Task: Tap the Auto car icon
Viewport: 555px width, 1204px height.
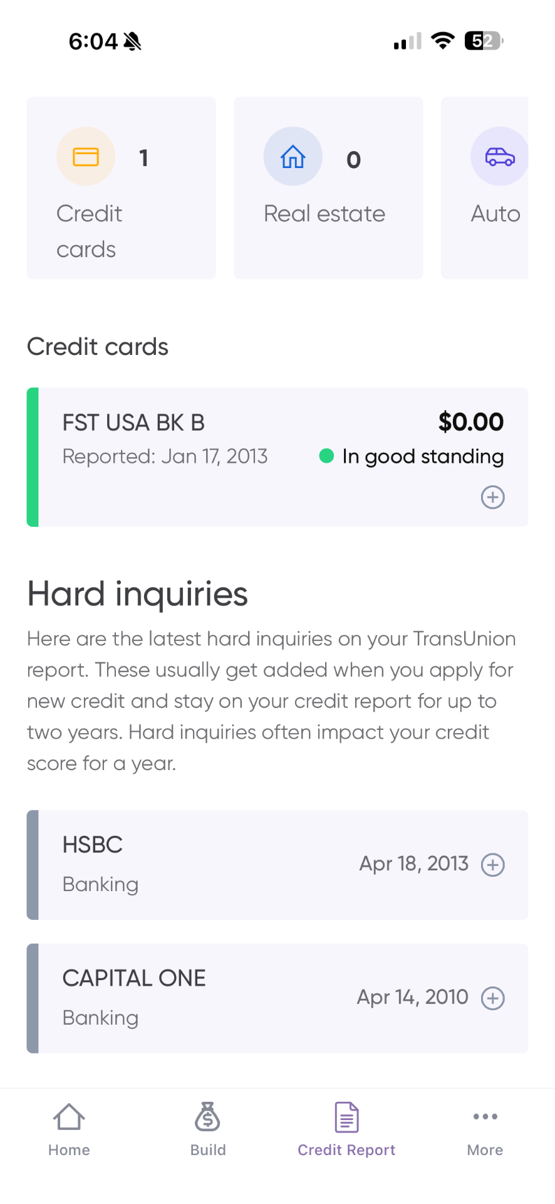Action: [x=499, y=156]
